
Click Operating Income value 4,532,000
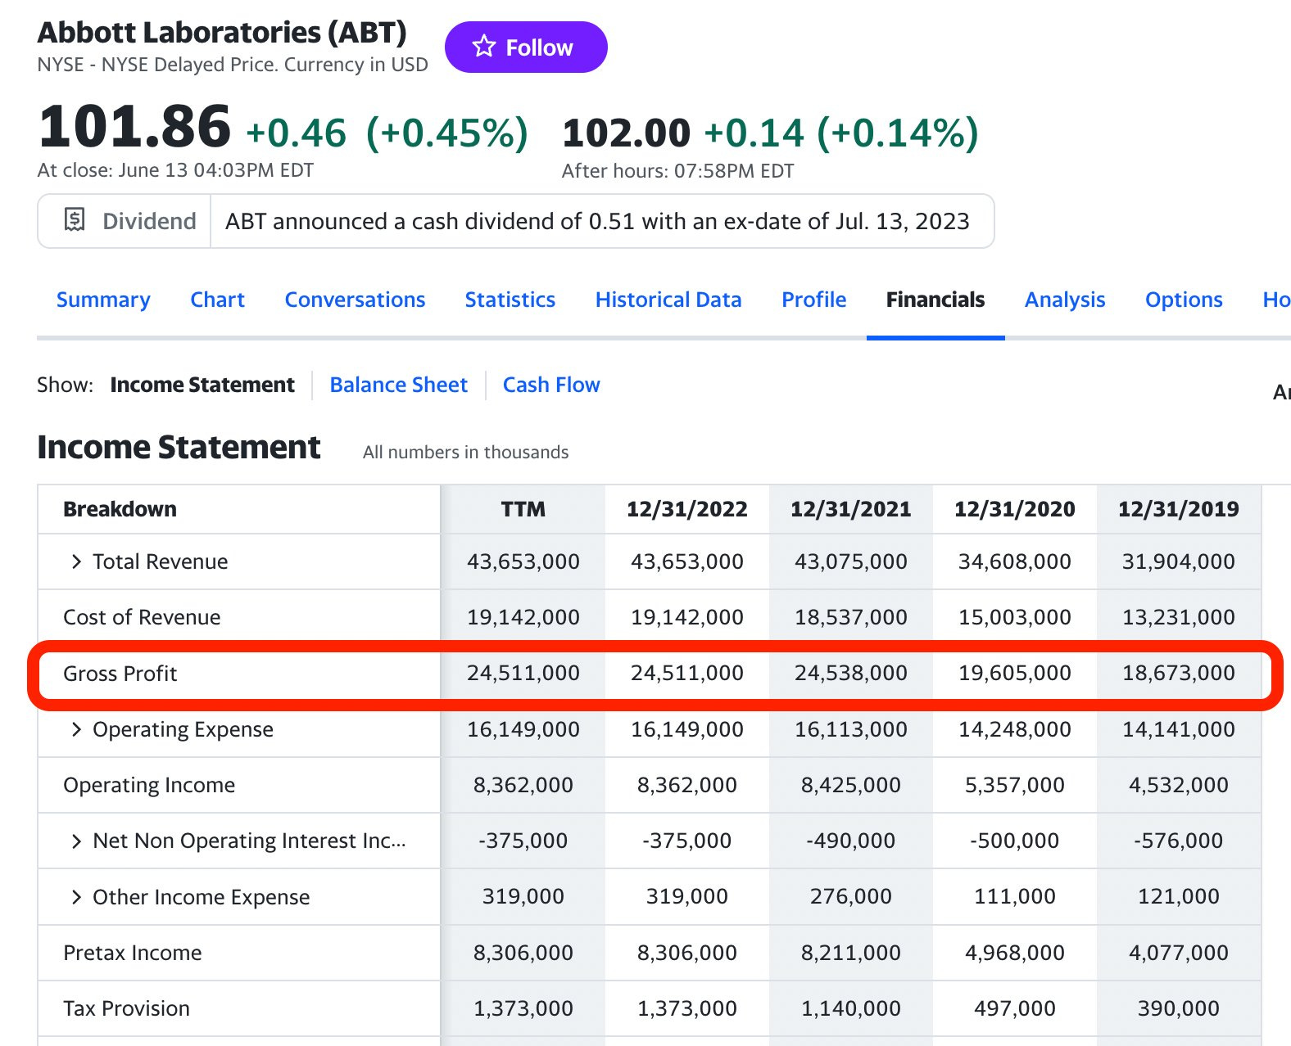click(1178, 785)
